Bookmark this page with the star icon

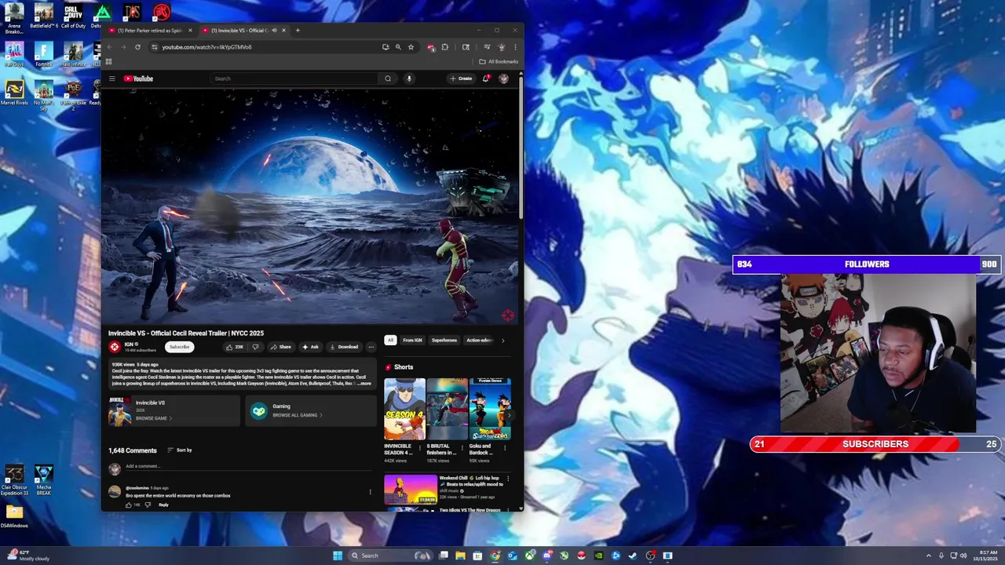411,47
